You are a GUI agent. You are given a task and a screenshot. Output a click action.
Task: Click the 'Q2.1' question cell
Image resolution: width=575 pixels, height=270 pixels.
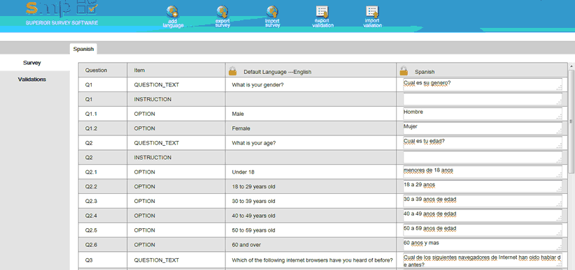103,172
